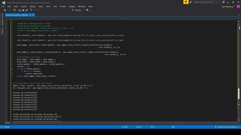This screenshot has width=241, height=135.
Task: Open the 90 % zoom level dropdown
Action: 14,123
